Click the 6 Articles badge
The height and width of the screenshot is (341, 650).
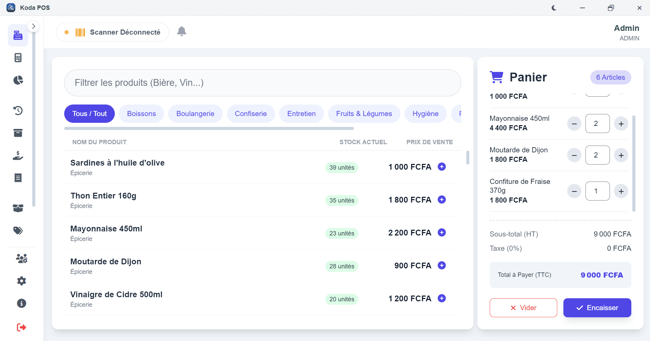611,77
